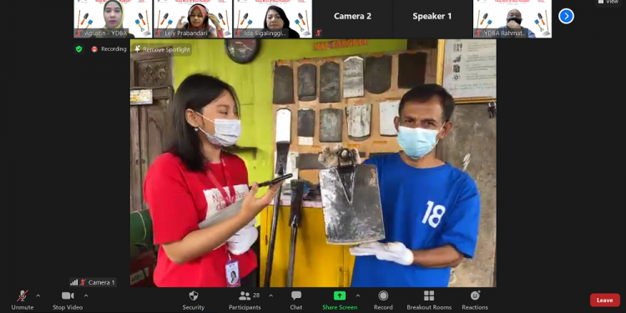Click the red Recording indicator
The width and height of the screenshot is (626, 313).
point(109,49)
